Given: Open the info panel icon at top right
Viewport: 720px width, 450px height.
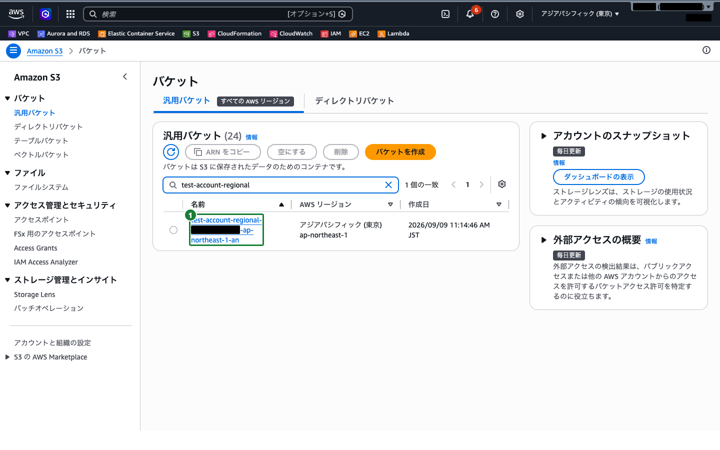Looking at the screenshot, I should (706, 50).
